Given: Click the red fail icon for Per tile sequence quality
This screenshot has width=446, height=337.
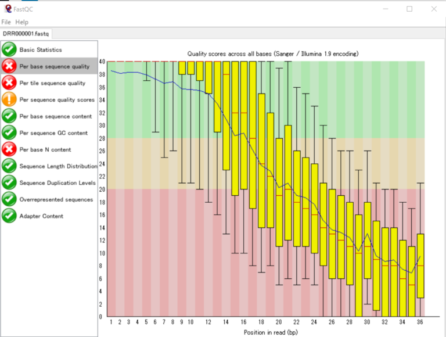Looking at the screenshot, I should [9, 83].
